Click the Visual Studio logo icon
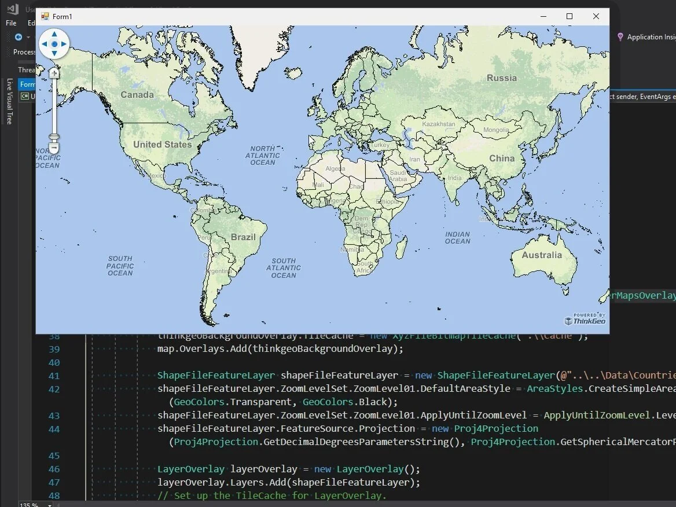Viewport: 676px width, 507px height. [x=12, y=9]
